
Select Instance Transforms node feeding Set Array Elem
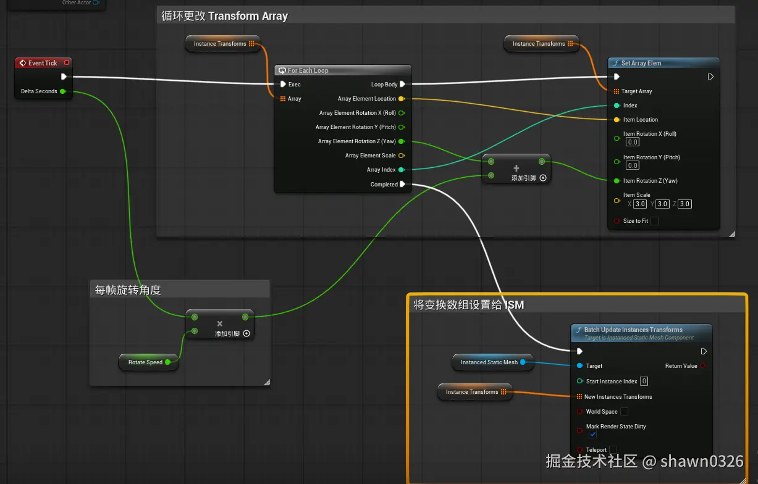tap(542, 44)
